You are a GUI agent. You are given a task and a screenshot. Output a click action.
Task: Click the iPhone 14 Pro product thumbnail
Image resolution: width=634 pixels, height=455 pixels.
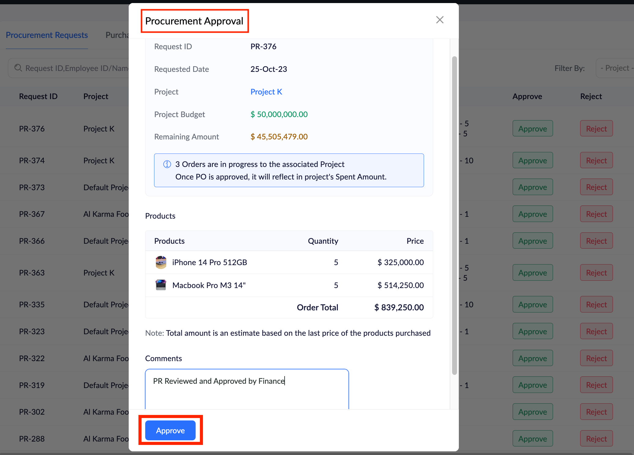coord(161,262)
